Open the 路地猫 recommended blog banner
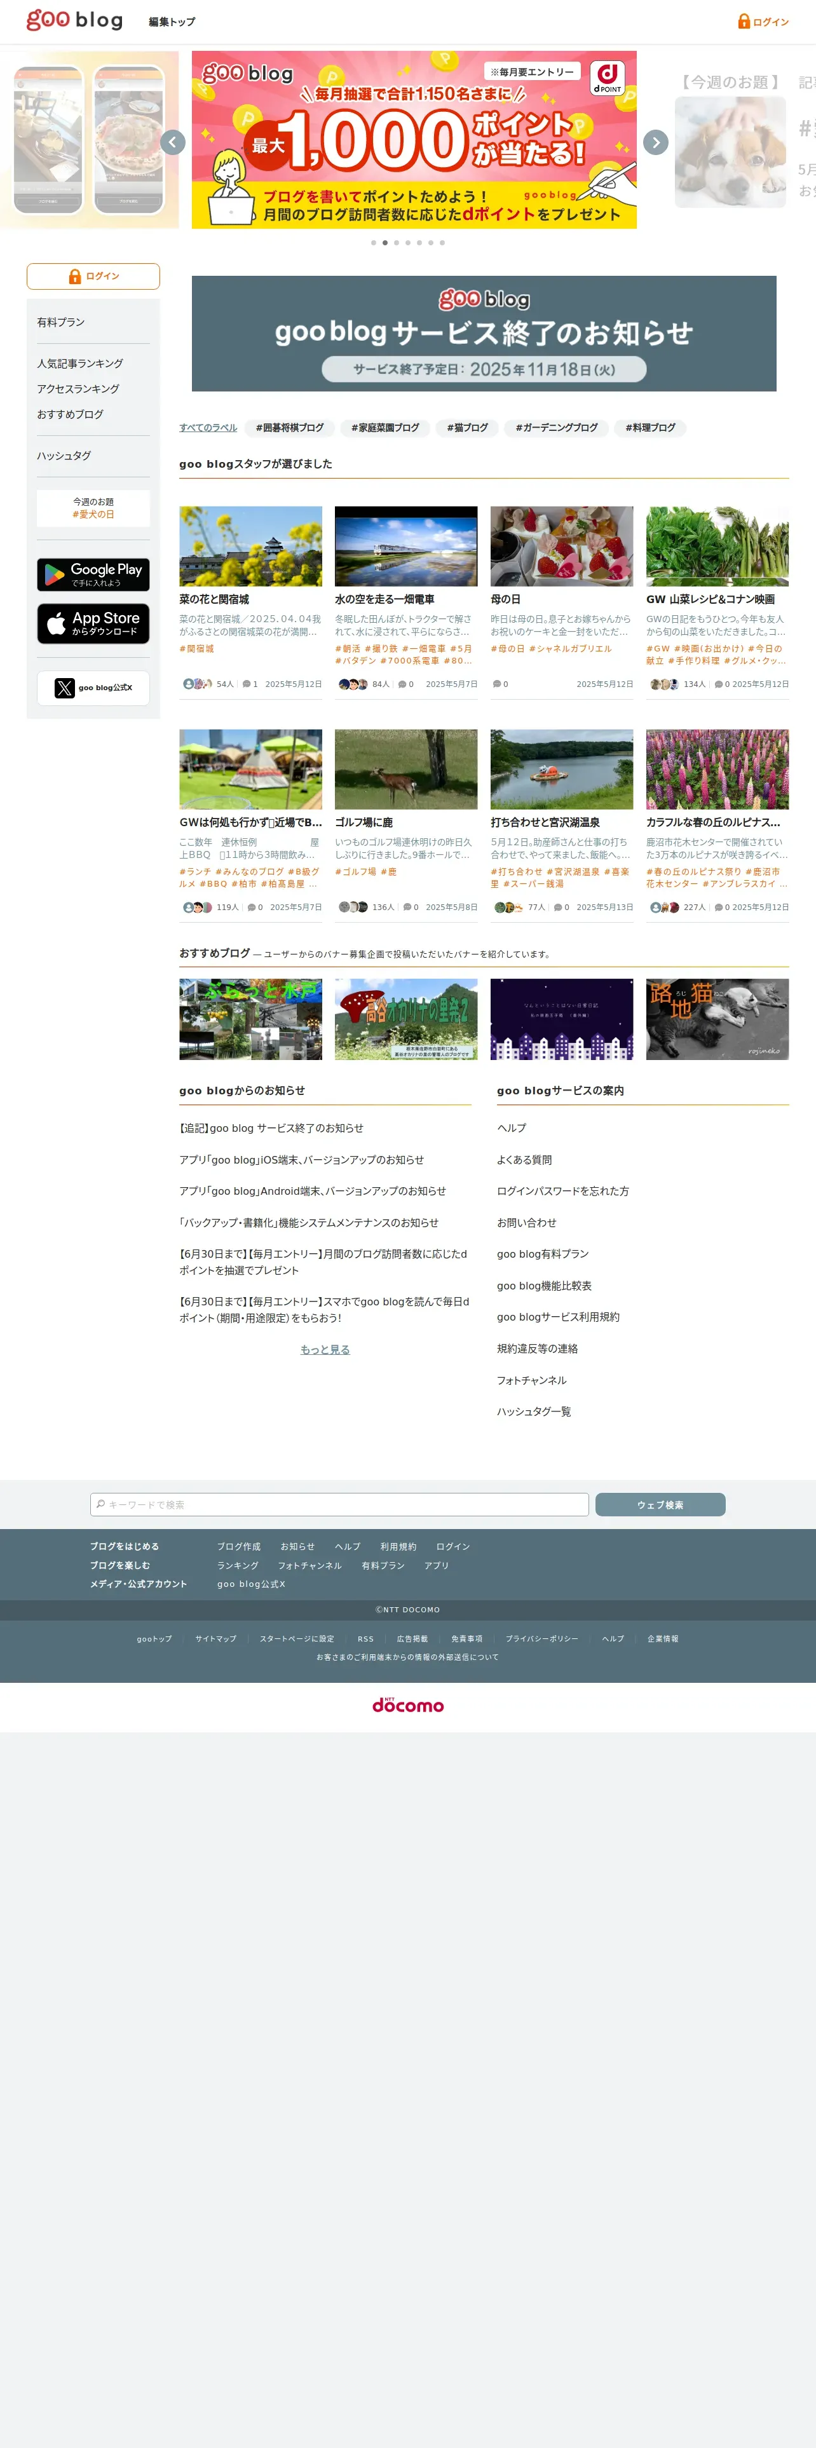 pyautogui.click(x=717, y=1020)
